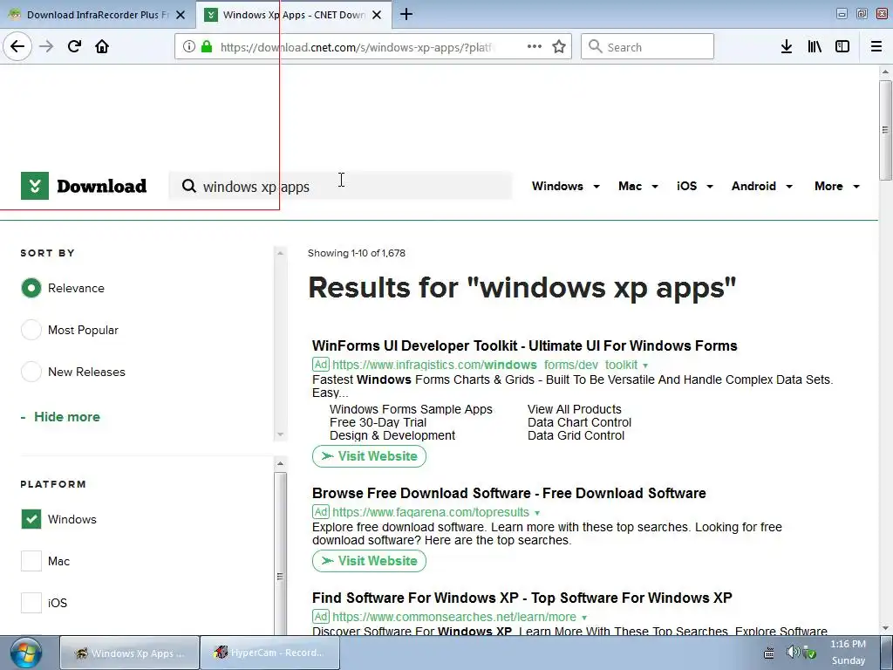The image size is (893, 670).
Task: Open Find Software For Windows XP link
Action: tap(522, 598)
